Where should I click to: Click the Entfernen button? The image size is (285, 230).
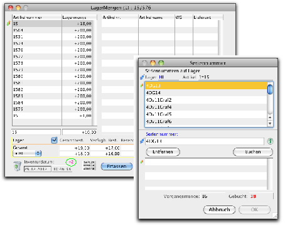tap(163, 152)
